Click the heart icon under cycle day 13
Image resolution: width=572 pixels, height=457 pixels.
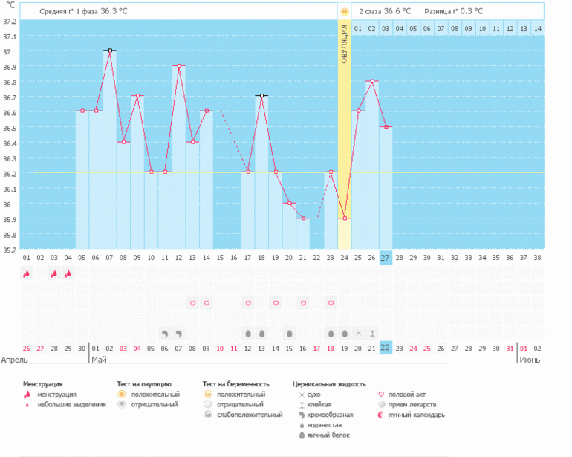click(x=192, y=303)
